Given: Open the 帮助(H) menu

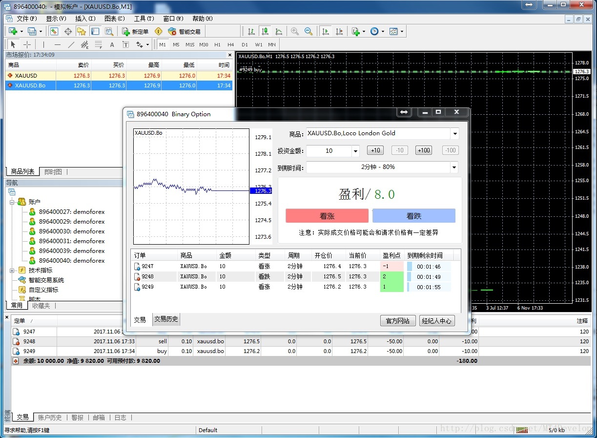Looking at the screenshot, I should (203, 19).
